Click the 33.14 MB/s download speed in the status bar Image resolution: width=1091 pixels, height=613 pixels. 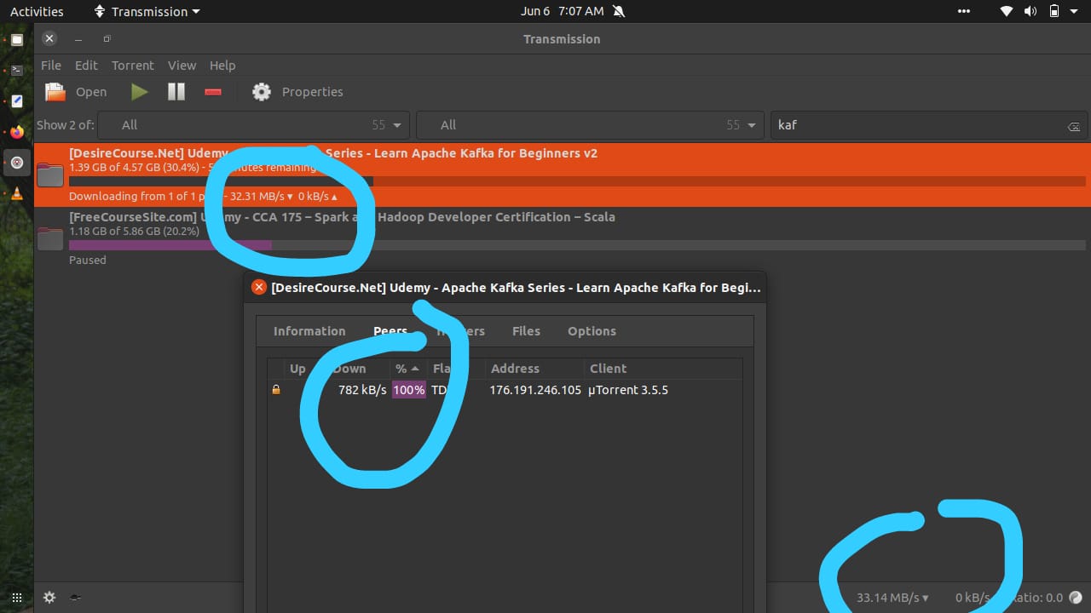point(892,598)
